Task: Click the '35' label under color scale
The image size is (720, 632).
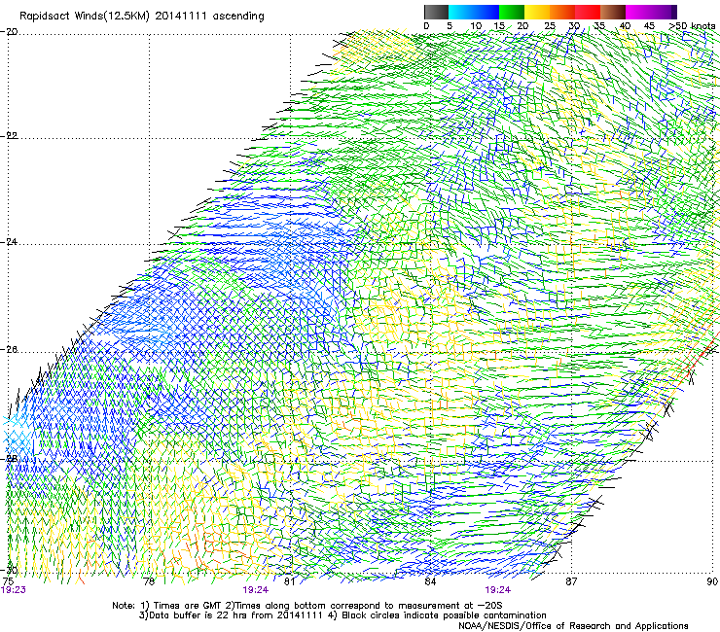Action: [599, 26]
